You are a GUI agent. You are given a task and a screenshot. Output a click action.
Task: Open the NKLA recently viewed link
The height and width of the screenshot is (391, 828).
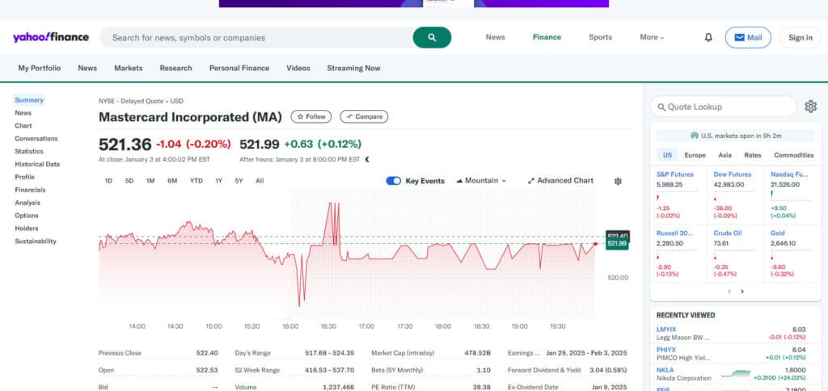(x=665, y=370)
